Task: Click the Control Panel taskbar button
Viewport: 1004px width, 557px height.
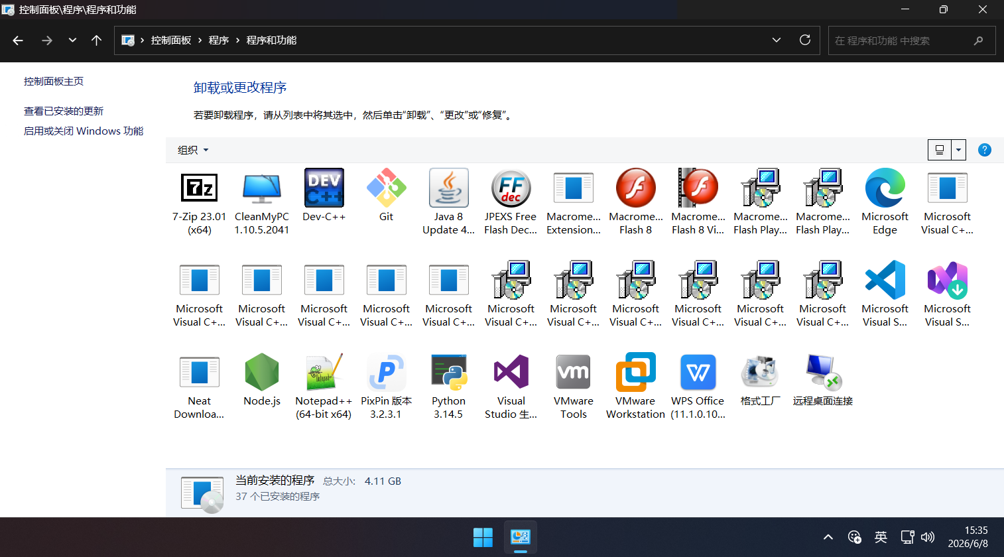Action: (x=521, y=537)
